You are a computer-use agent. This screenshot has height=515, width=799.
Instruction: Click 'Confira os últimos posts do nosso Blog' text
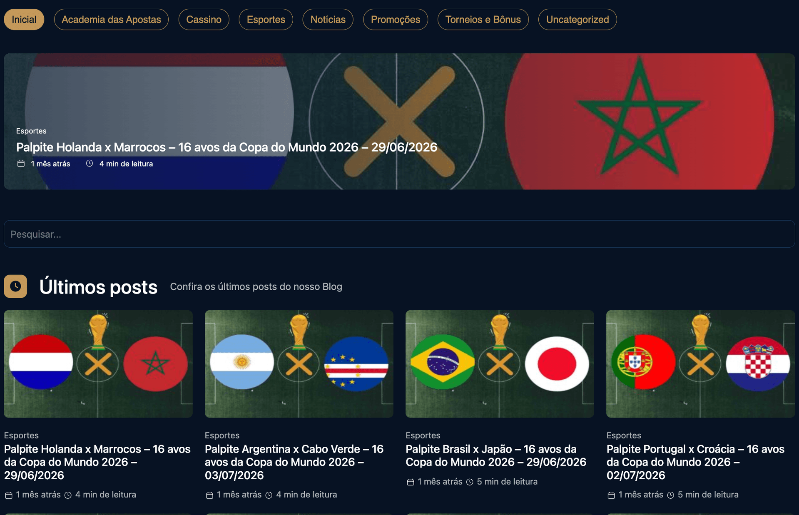(x=256, y=287)
